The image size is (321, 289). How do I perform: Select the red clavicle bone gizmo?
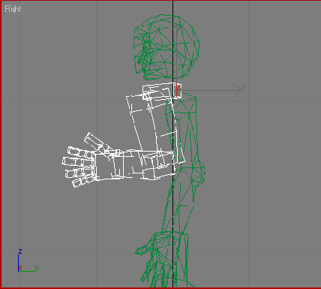[177, 90]
